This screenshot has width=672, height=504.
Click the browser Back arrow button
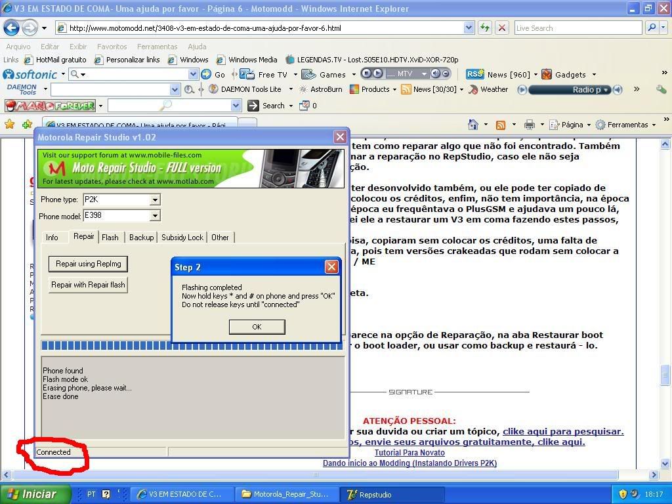(11, 28)
